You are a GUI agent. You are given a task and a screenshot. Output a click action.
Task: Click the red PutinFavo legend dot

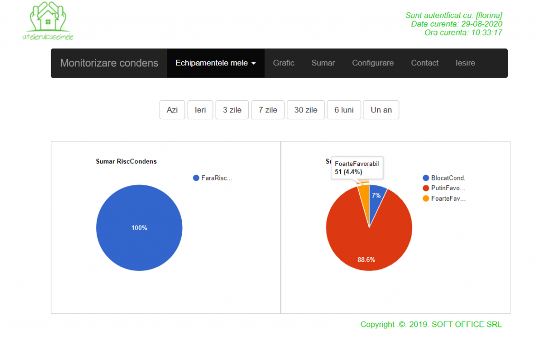[x=426, y=188]
